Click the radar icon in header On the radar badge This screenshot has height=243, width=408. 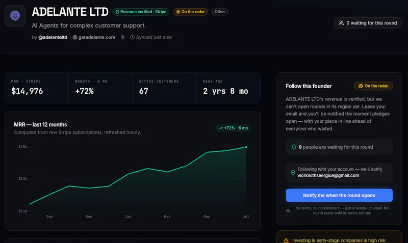[x=178, y=12]
